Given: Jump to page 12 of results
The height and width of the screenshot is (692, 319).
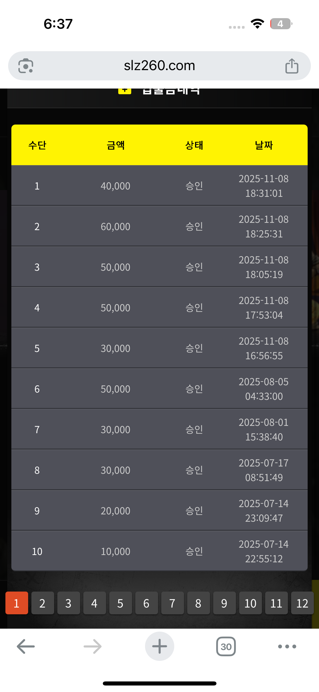Looking at the screenshot, I should (x=302, y=603).
